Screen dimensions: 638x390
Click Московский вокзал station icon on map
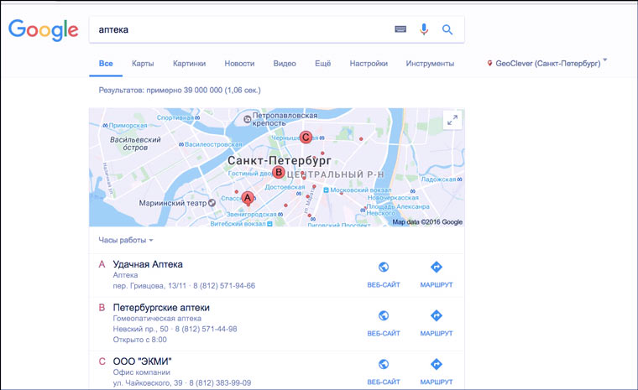click(x=326, y=190)
